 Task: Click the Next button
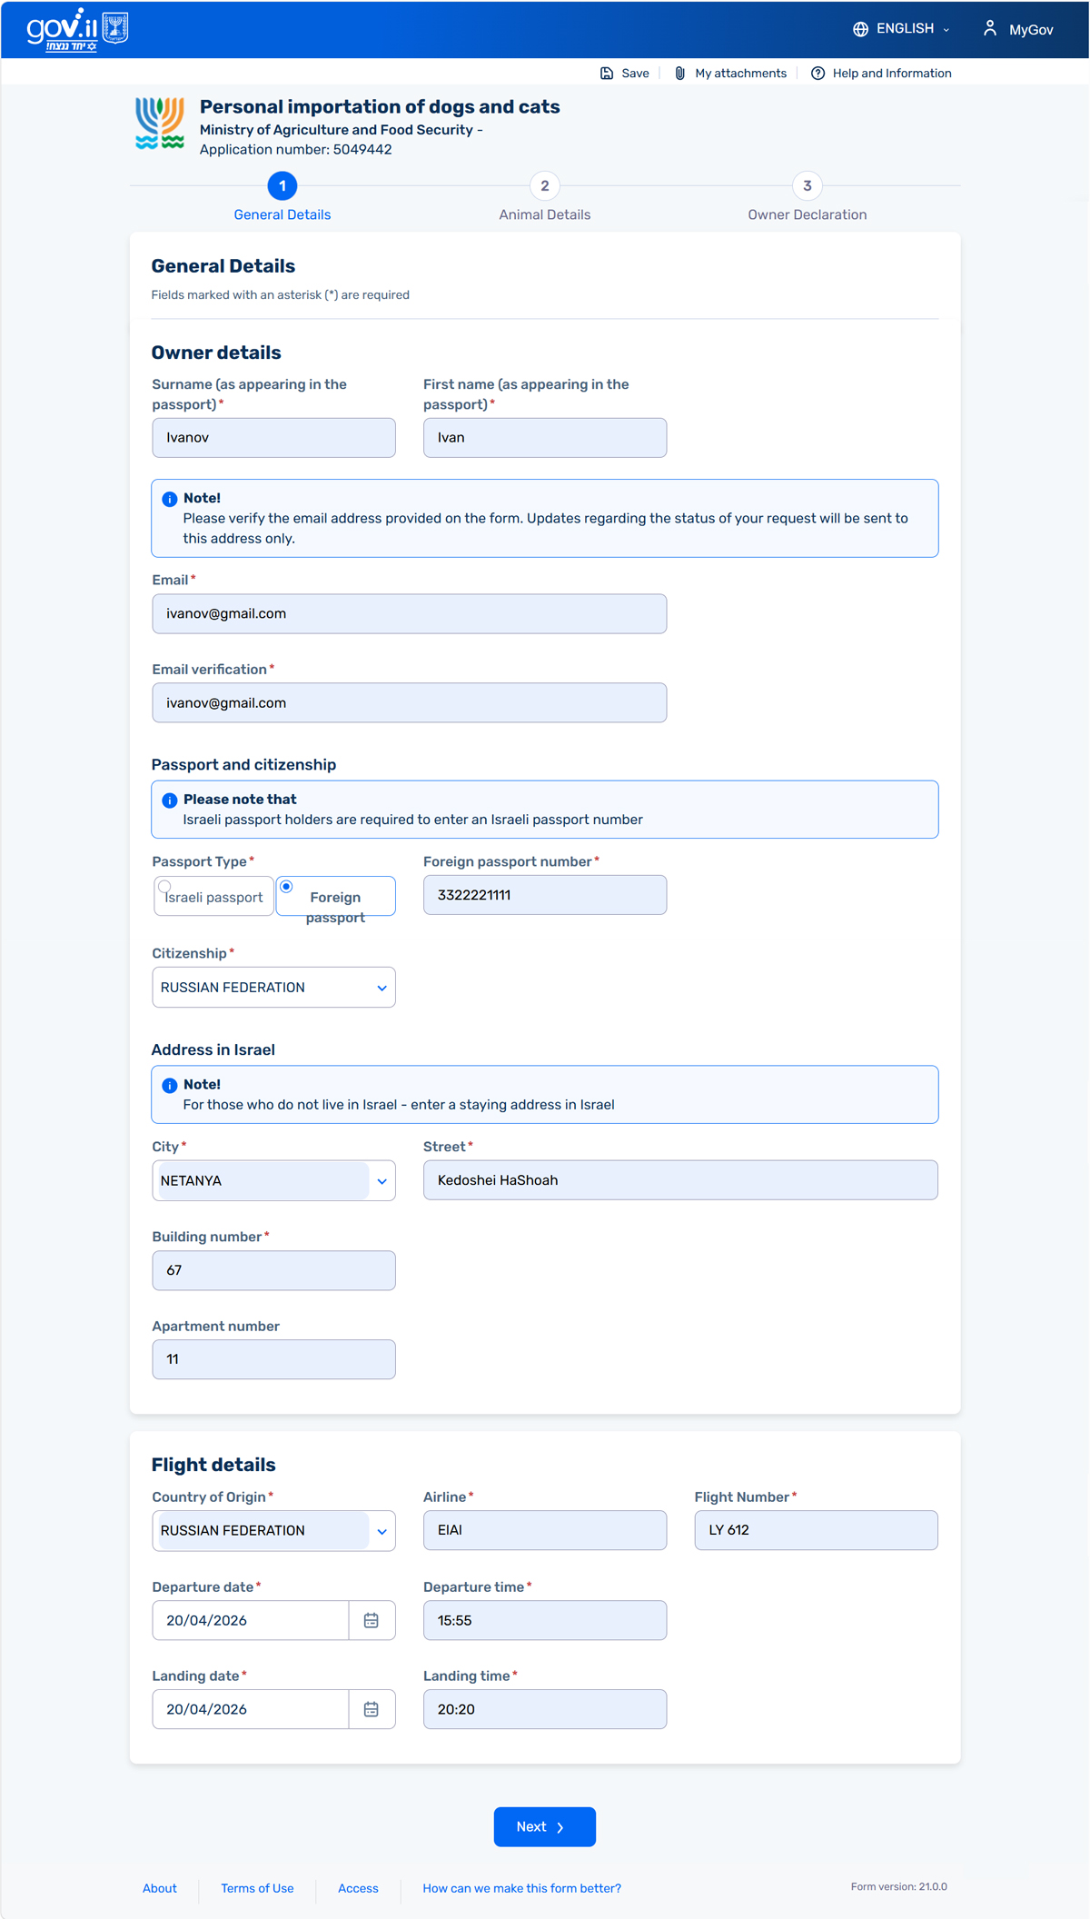tap(544, 1826)
